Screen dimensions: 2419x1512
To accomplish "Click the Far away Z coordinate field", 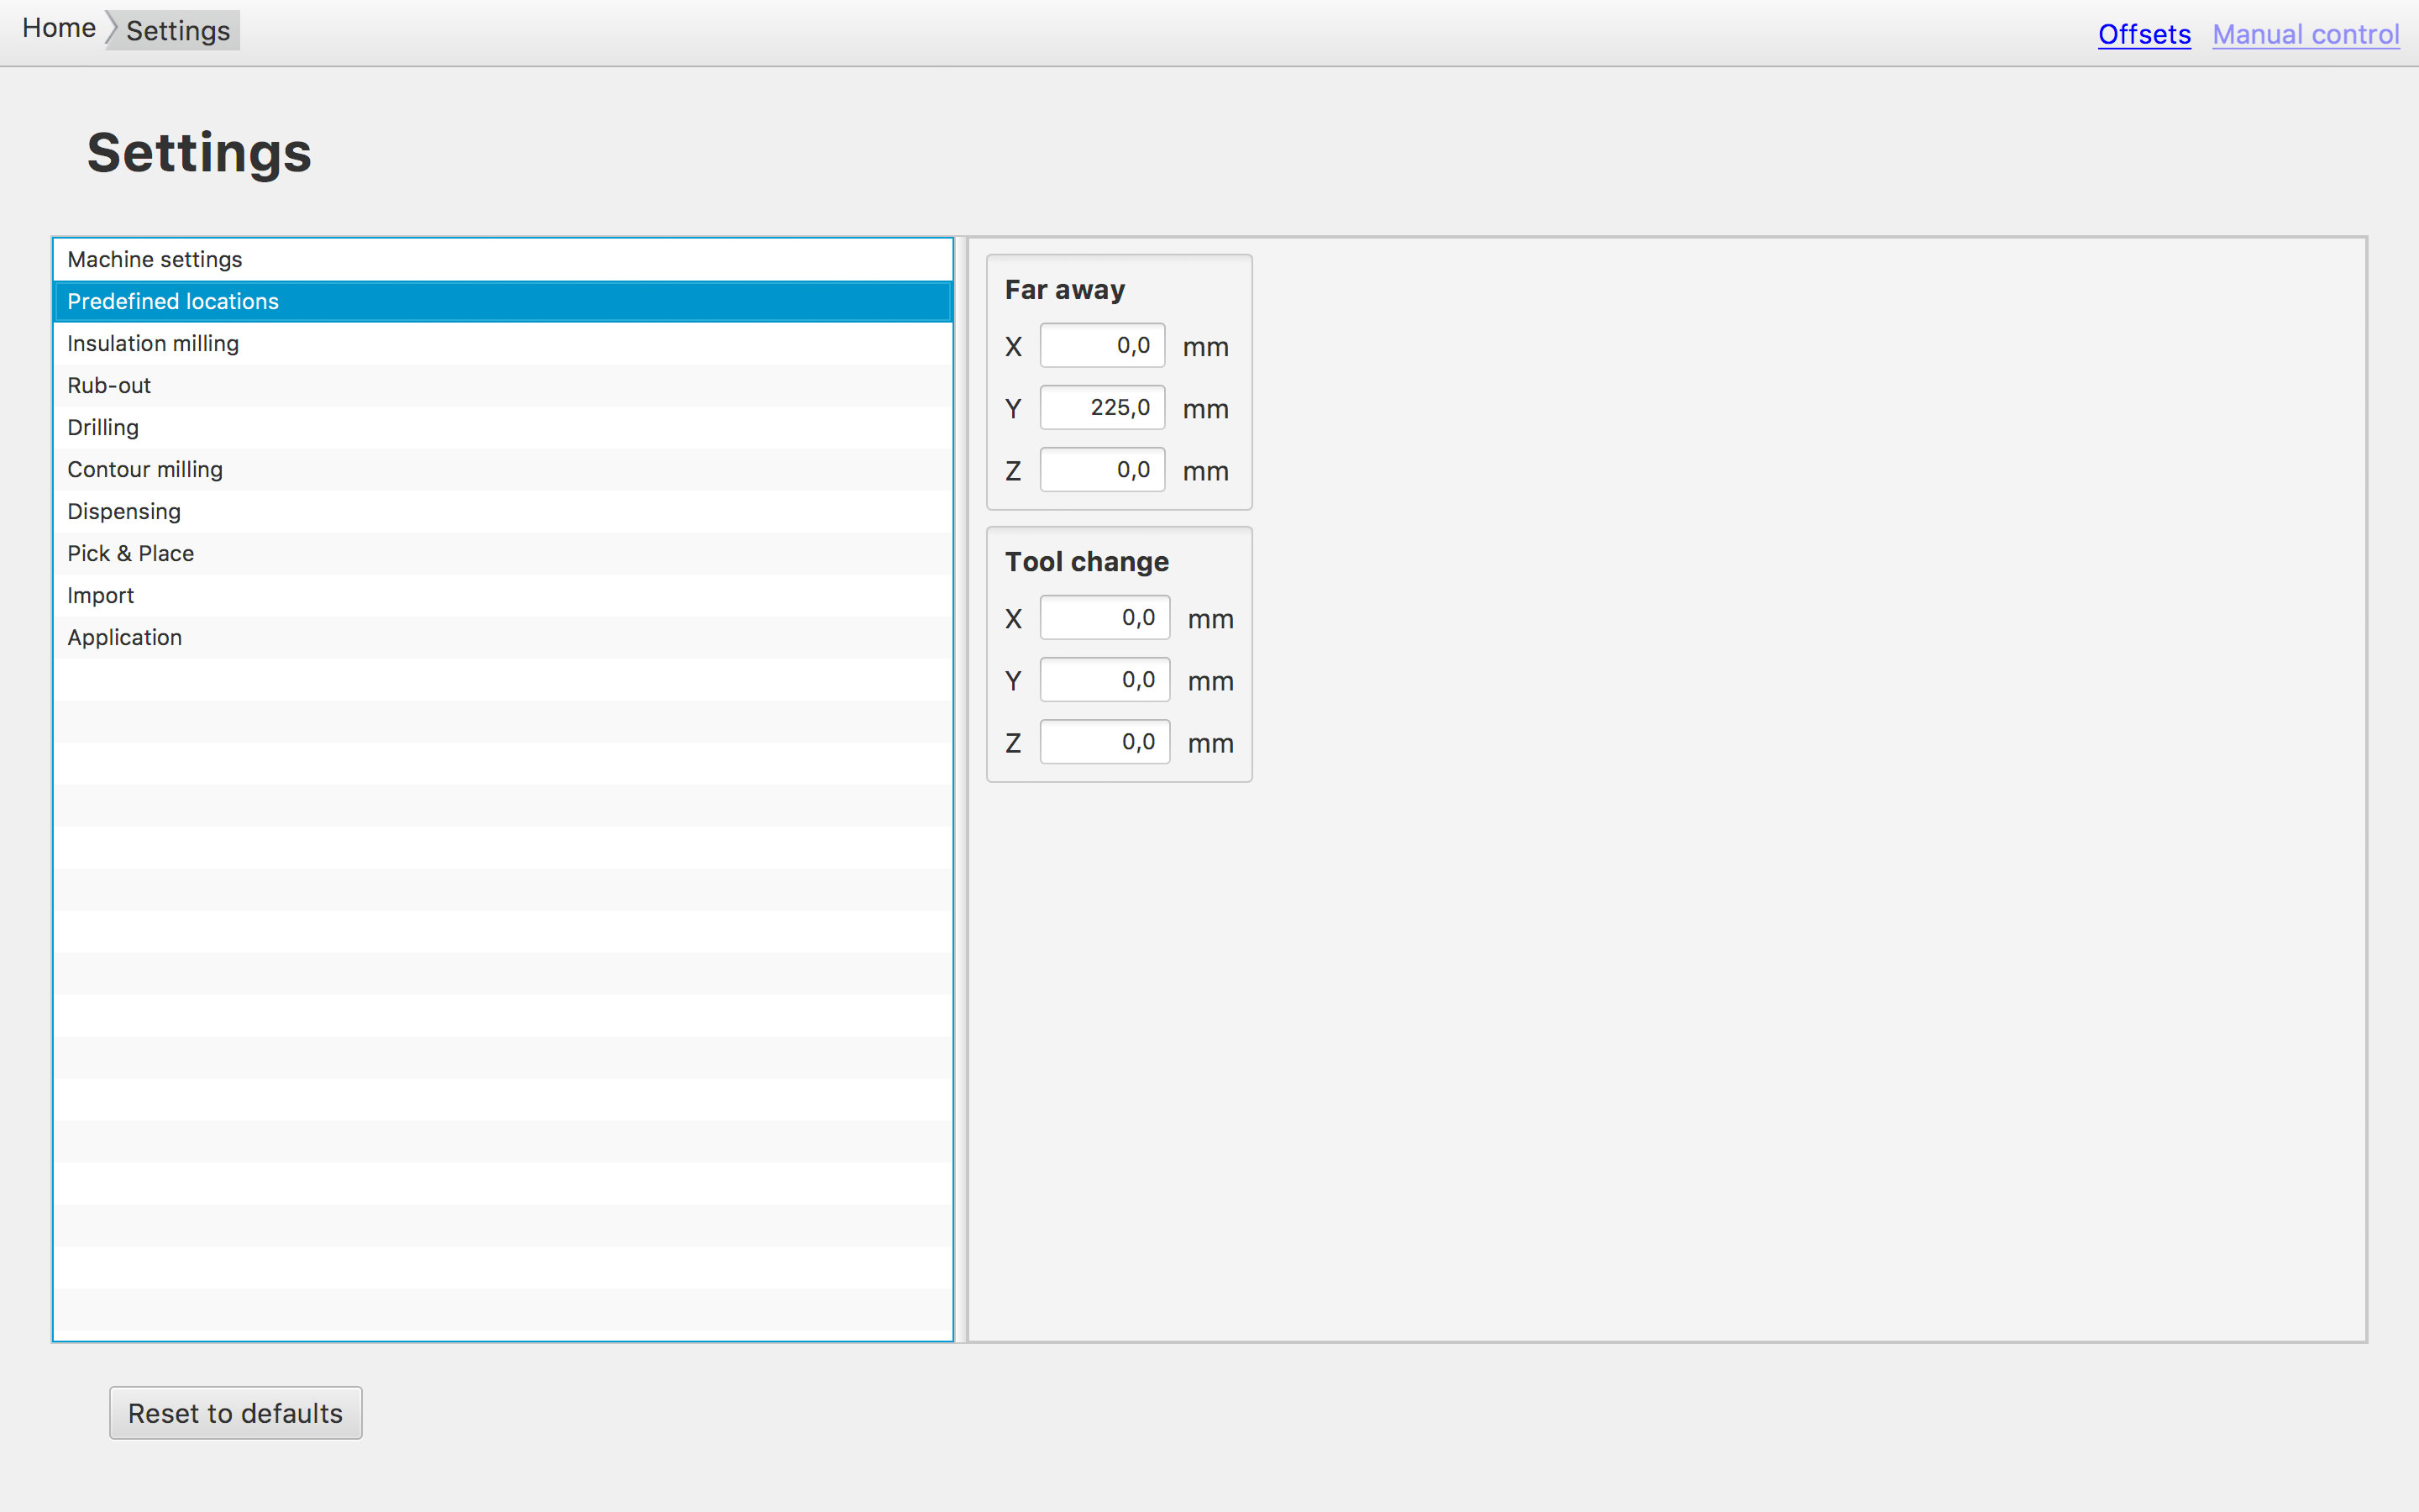I will tap(1103, 470).
